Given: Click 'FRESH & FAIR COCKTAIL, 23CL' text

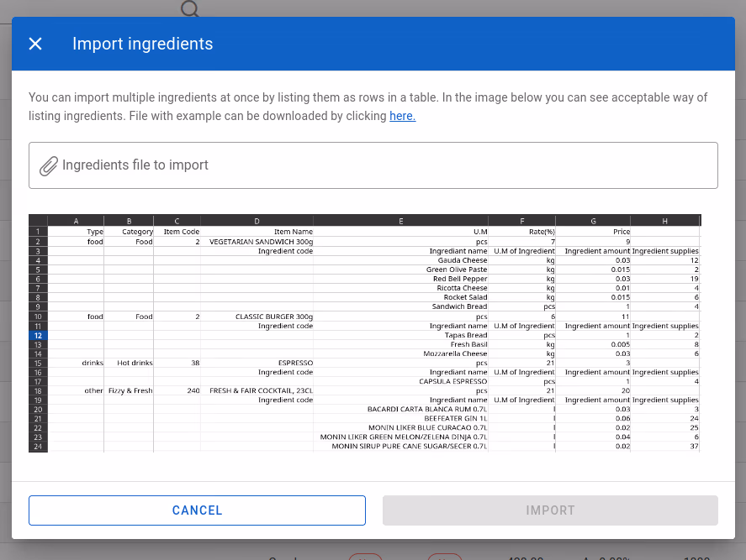Looking at the screenshot, I should click(262, 390).
